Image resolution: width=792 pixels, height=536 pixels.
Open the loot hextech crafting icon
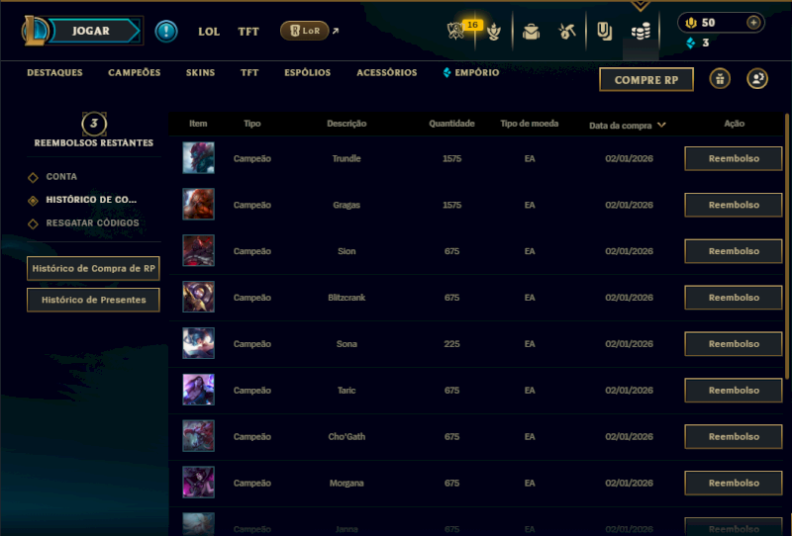pyautogui.click(x=566, y=32)
